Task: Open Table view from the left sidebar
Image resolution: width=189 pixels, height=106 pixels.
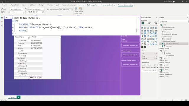Action: [x=2, y=21]
